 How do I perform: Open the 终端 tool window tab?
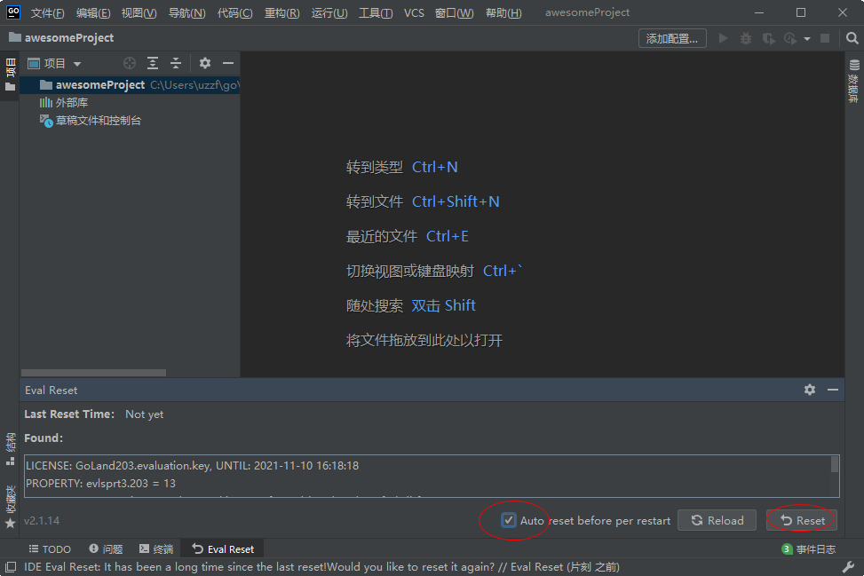[x=156, y=549]
